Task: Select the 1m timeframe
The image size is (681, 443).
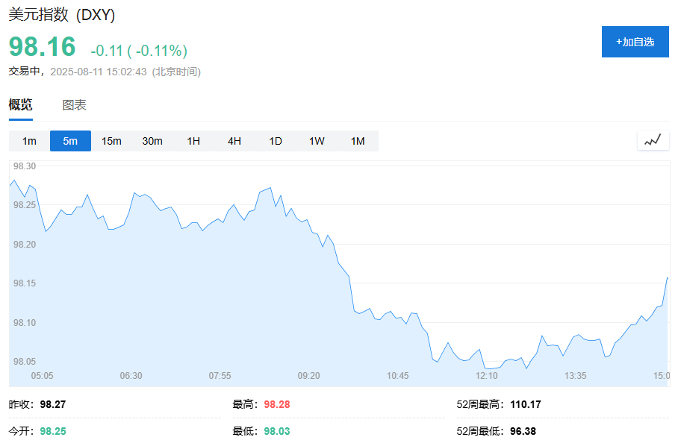Action: (30, 141)
